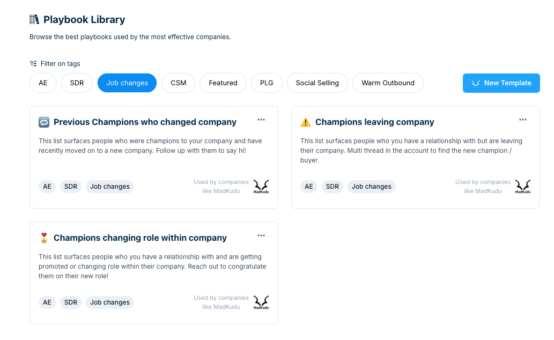
Task: Open the three-dot menu on Champions leaving company
Action: pyautogui.click(x=523, y=120)
